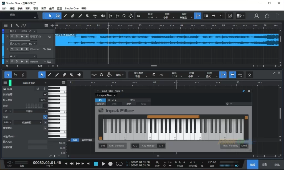Open the scale type dropdown in editor panel
284x170 pixels.
pyautogui.click(x=30, y=111)
